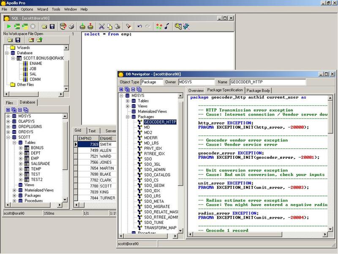The width and height of the screenshot is (338, 254).
Task: Click the Object Type field showing Package
Action: (x=152, y=82)
